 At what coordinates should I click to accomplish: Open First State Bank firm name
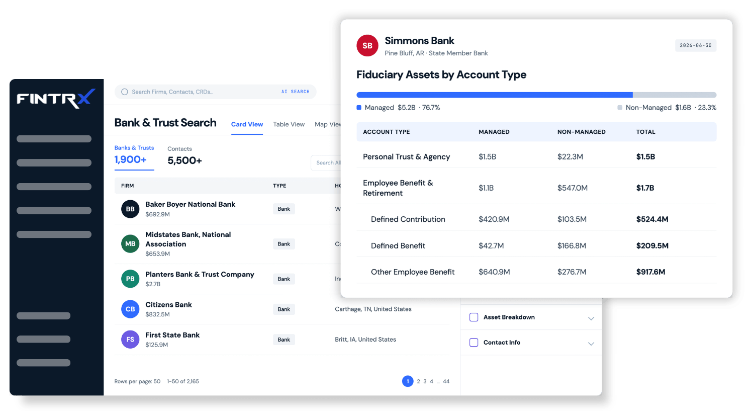point(172,335)
